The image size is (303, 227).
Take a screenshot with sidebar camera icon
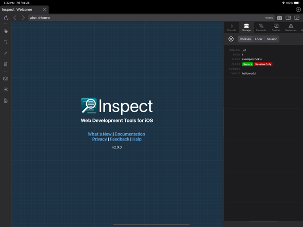[6, 79]
